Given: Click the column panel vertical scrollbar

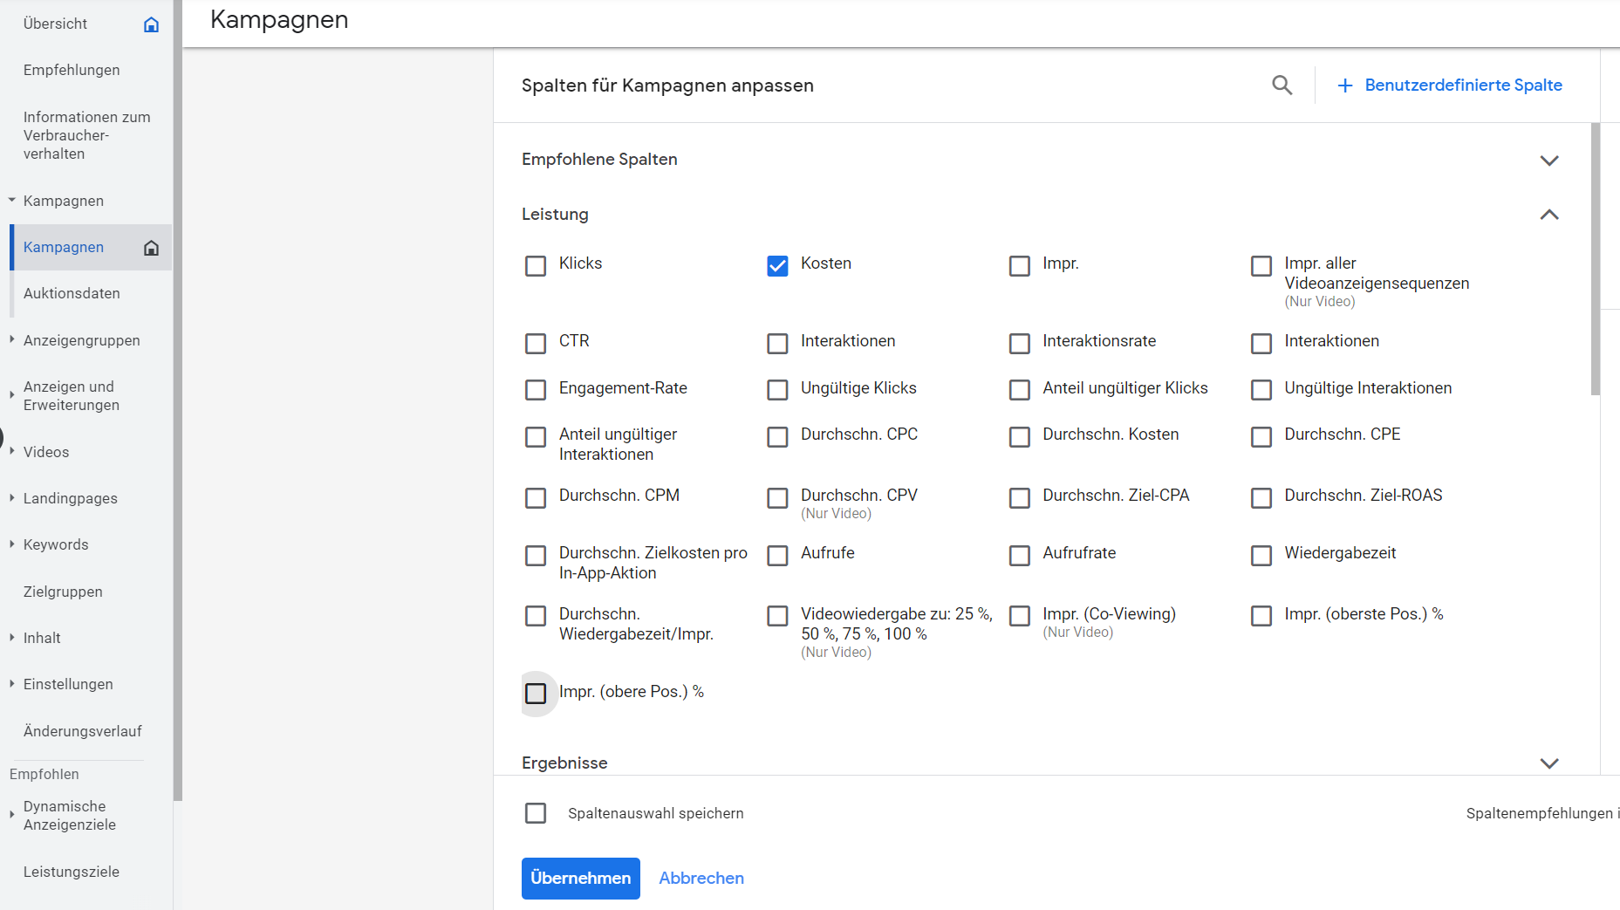Looking at the screenshot, I should pos(1596,259).
